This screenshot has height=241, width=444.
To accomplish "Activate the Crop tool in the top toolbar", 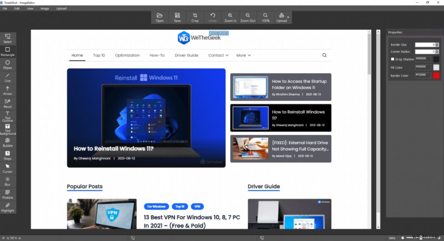I will click(195, 18).
